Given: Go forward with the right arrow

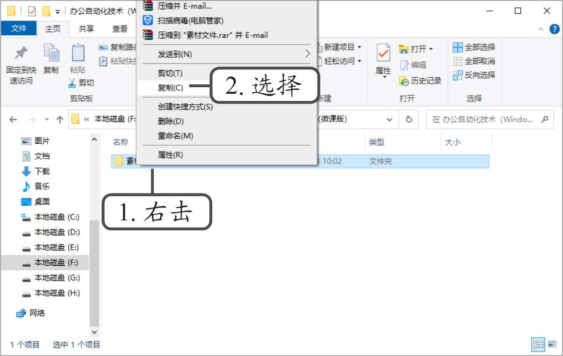Looking at the screenshot, I should 31,120.
